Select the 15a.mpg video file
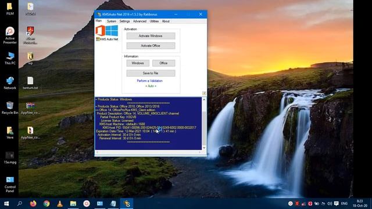 10,158
